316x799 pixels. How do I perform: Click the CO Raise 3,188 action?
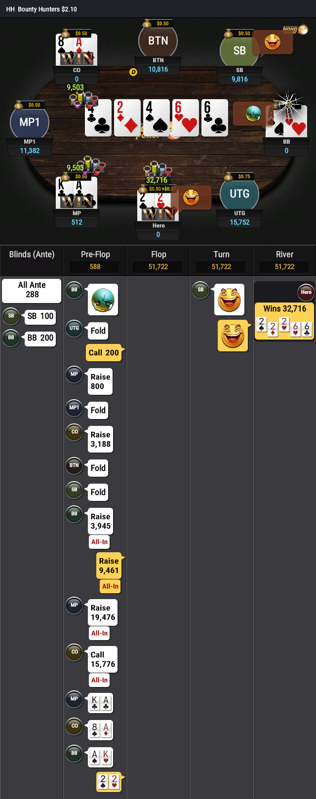pos(100,439)
